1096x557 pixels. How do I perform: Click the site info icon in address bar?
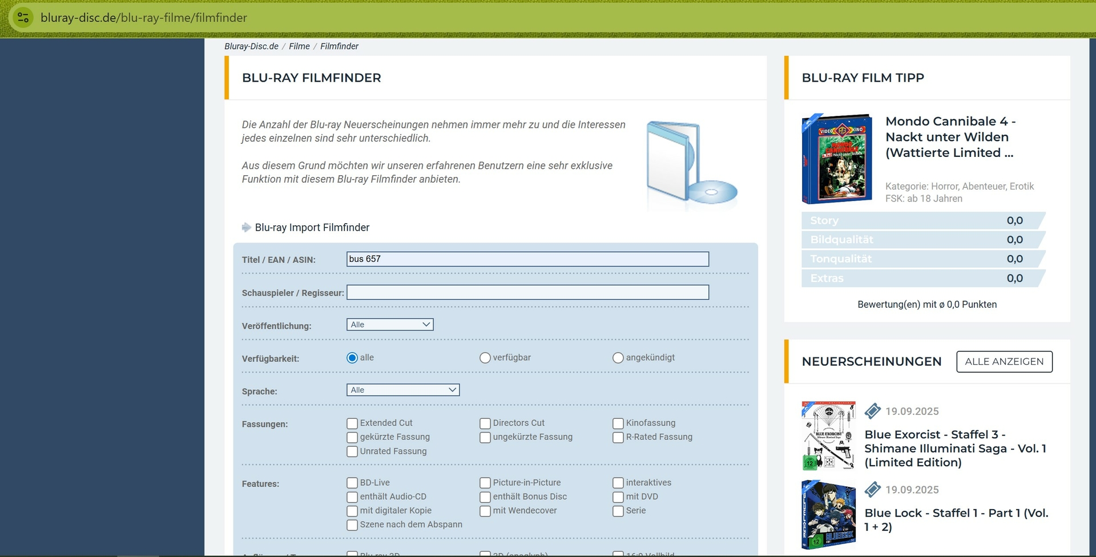click(23, 18)
